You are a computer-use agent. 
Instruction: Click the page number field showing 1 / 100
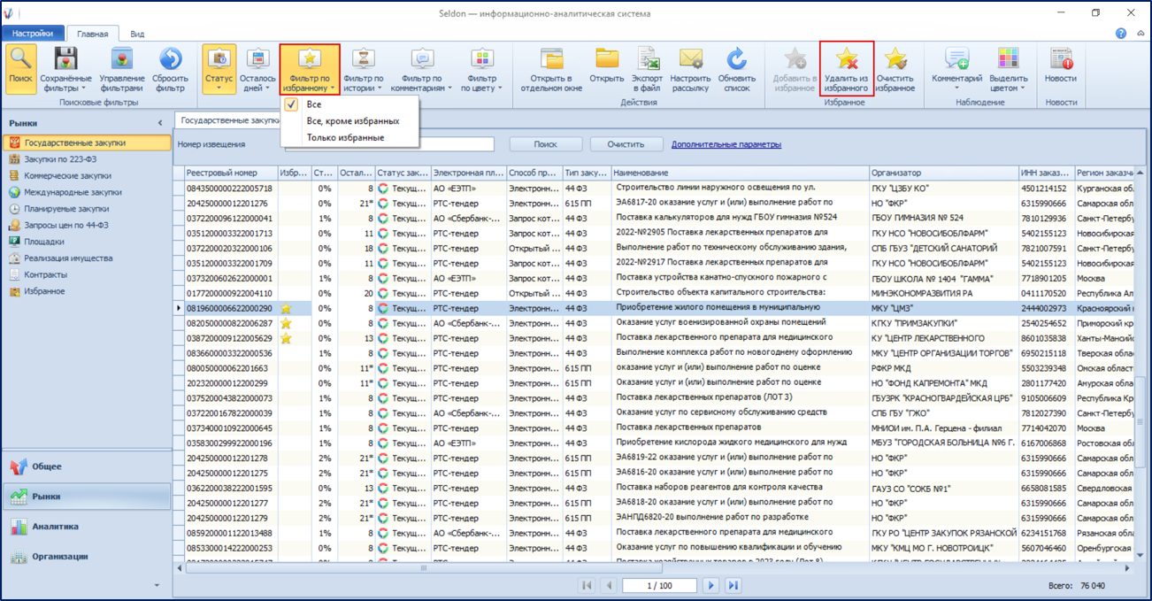point(659,585)
